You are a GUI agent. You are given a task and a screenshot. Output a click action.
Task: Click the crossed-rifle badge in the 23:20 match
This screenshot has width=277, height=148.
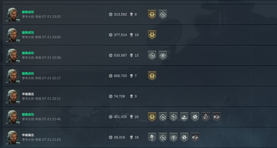click(163, 14)
